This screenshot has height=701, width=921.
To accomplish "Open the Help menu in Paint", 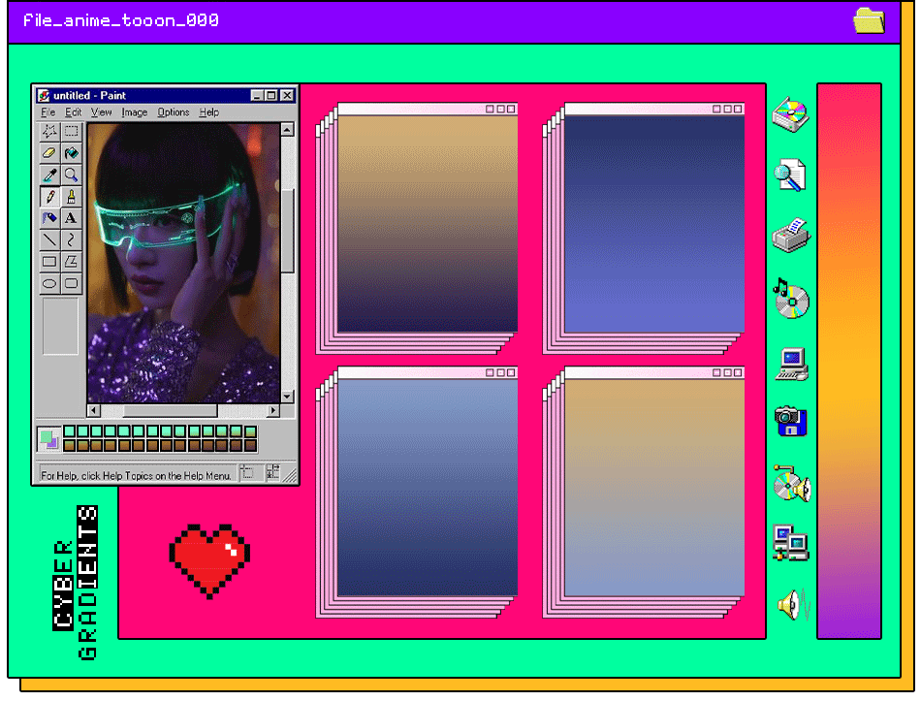I will (x=209, y=112).
